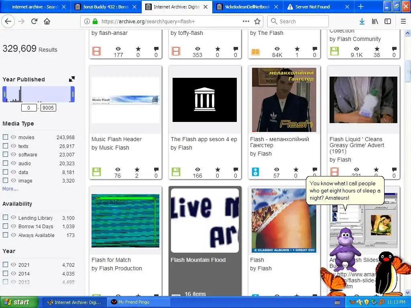The image size is (411, 308).
Task: Reload the current page
Action: click(x=34, y=22)
